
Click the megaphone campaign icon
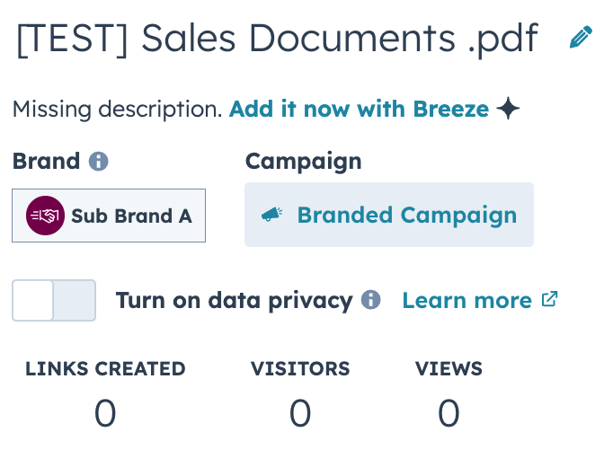(x=271, y=215)
